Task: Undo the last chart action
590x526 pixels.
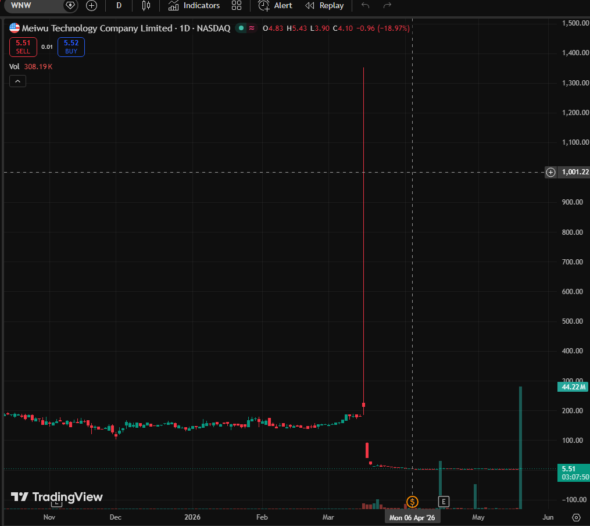Action: pos(365,6)
